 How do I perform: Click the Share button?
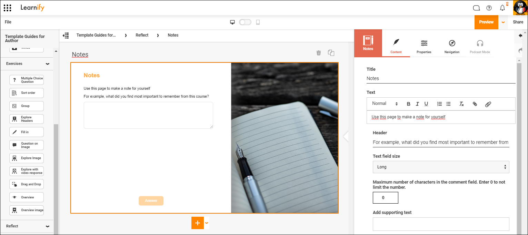point(518,22)
